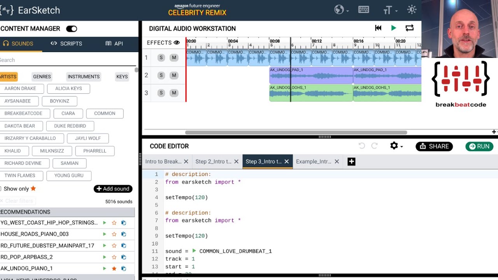This screenshot has width=498, height=280.
Task: Rewind playback to the beginning
Action: click(378, 28)
